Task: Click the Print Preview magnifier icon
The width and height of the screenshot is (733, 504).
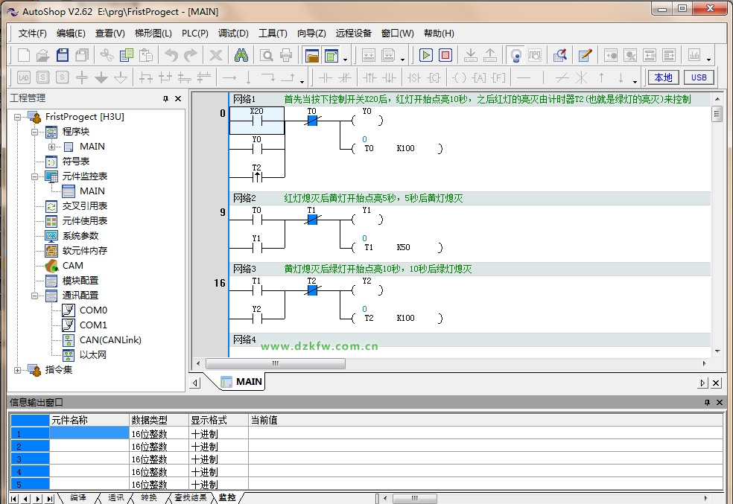Action: click(266, 55)
